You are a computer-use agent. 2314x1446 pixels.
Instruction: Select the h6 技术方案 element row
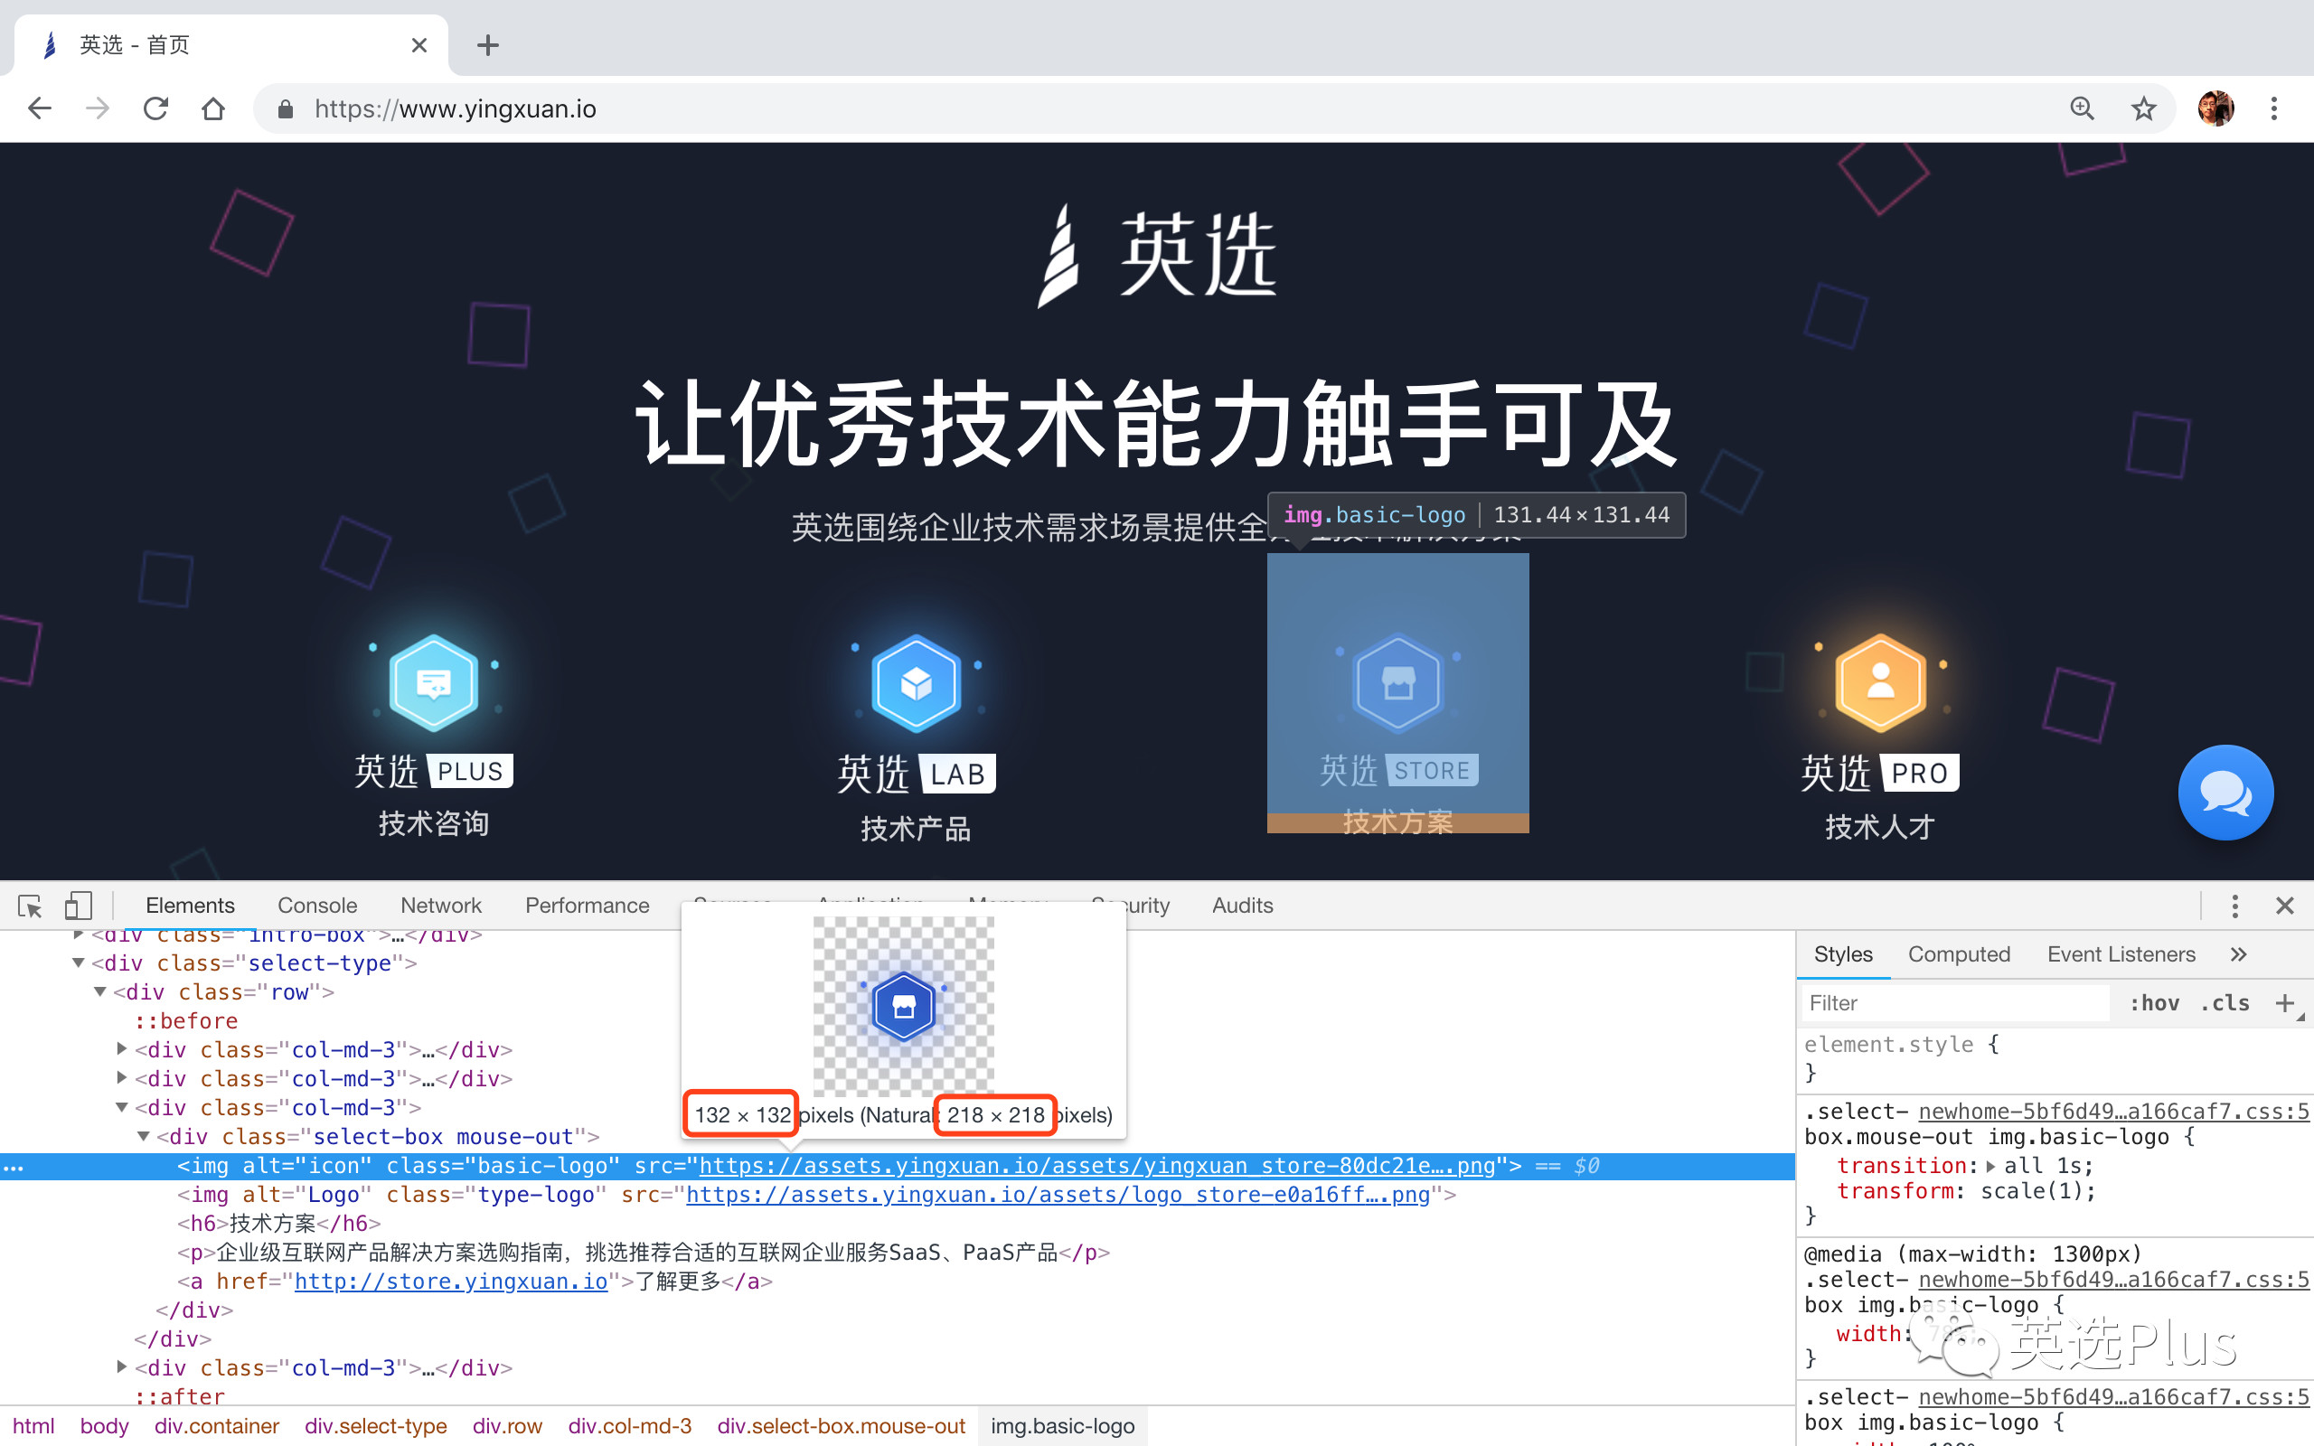tap(279, 1223)
